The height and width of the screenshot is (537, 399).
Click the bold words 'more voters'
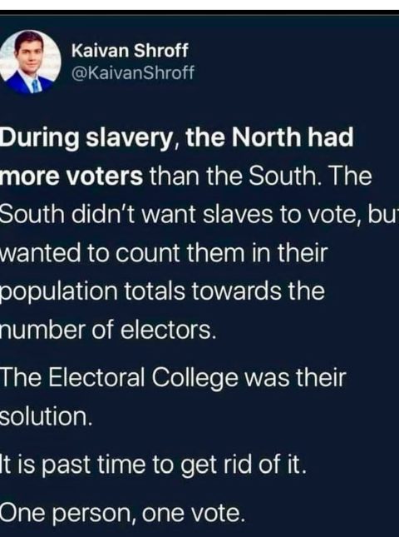pos(71,177)
